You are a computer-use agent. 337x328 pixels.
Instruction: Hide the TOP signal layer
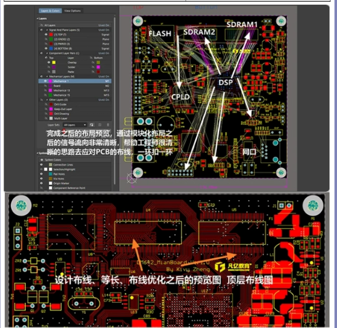click(46, 35)
